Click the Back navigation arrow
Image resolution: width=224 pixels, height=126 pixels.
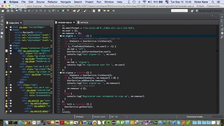coord(108,11)
